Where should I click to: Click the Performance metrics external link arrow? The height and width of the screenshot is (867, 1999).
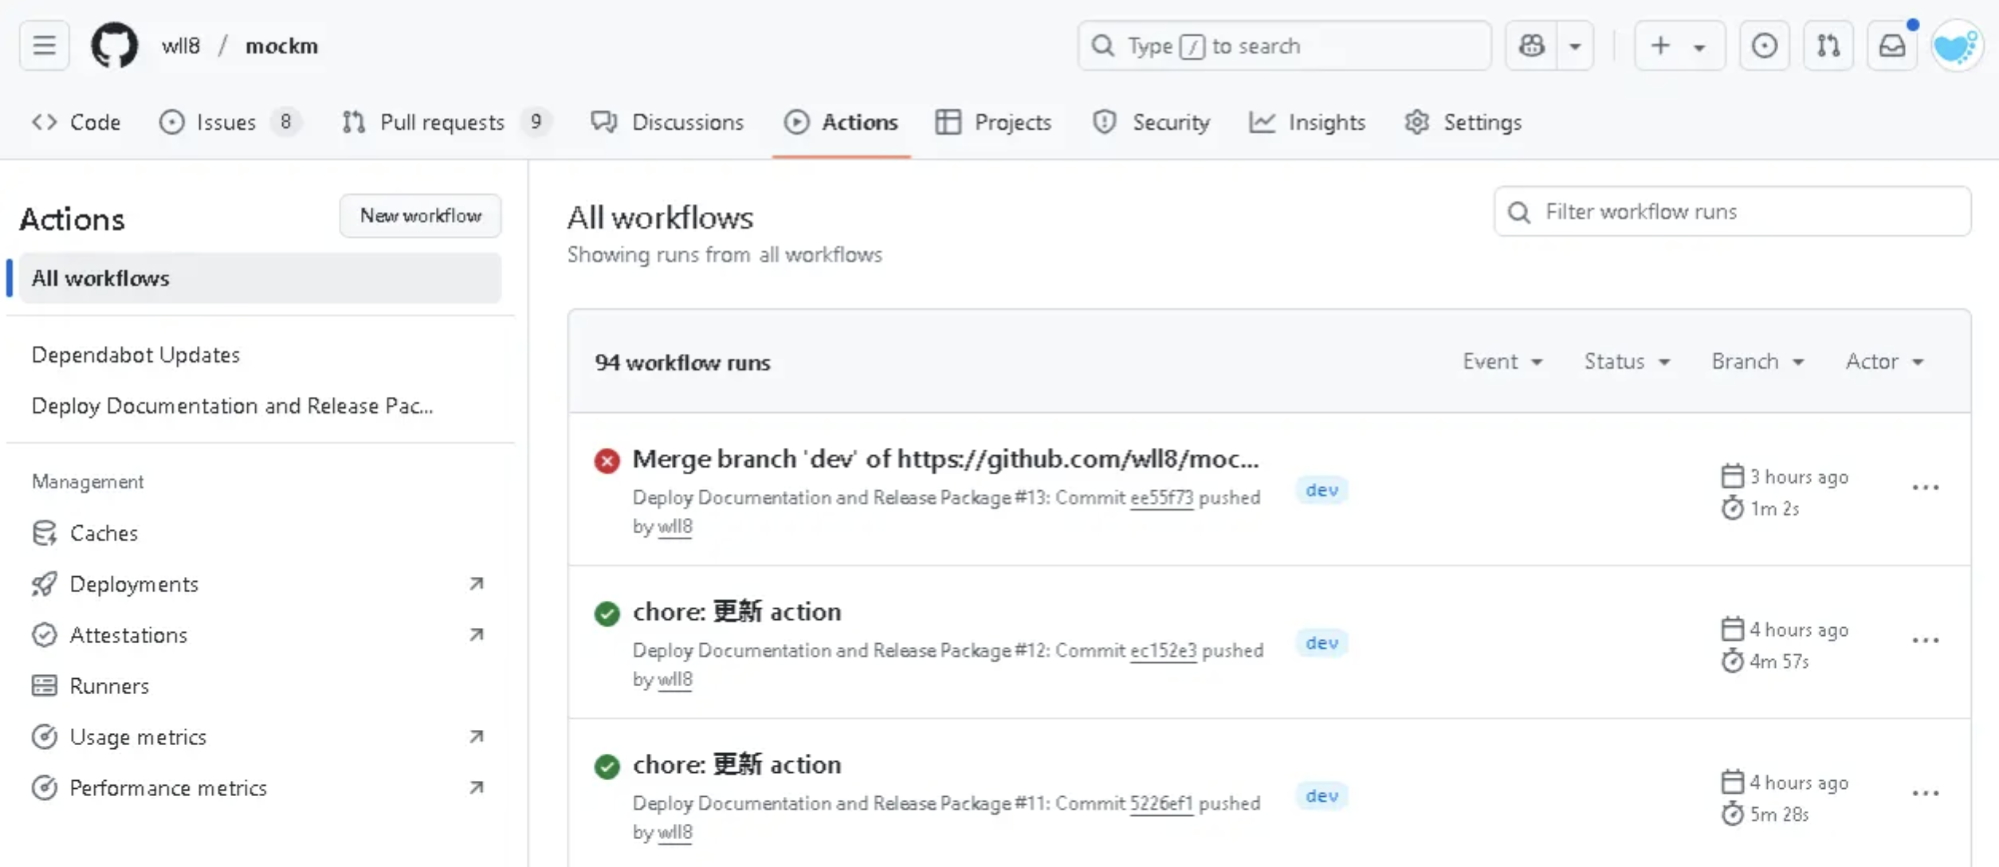[x=476, y=788]
